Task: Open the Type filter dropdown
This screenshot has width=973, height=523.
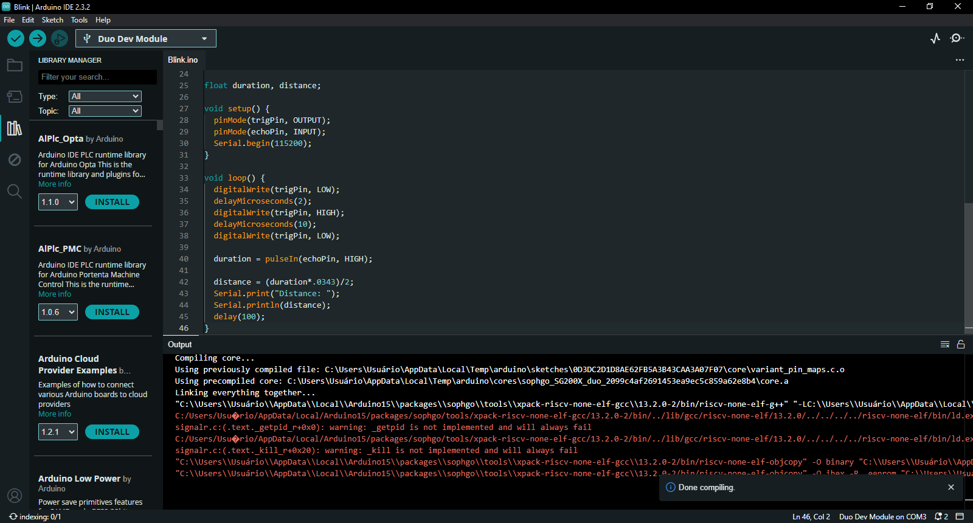Action: [x=105, y=96]
